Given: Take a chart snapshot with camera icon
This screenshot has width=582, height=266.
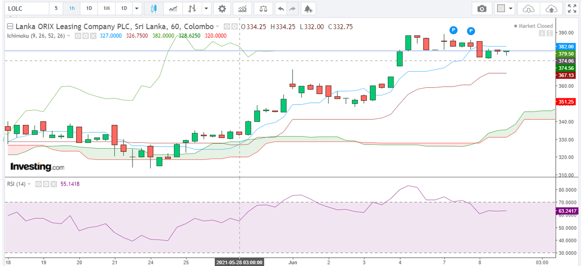Looking at the screenshot, I should click(x=482, y=9).
